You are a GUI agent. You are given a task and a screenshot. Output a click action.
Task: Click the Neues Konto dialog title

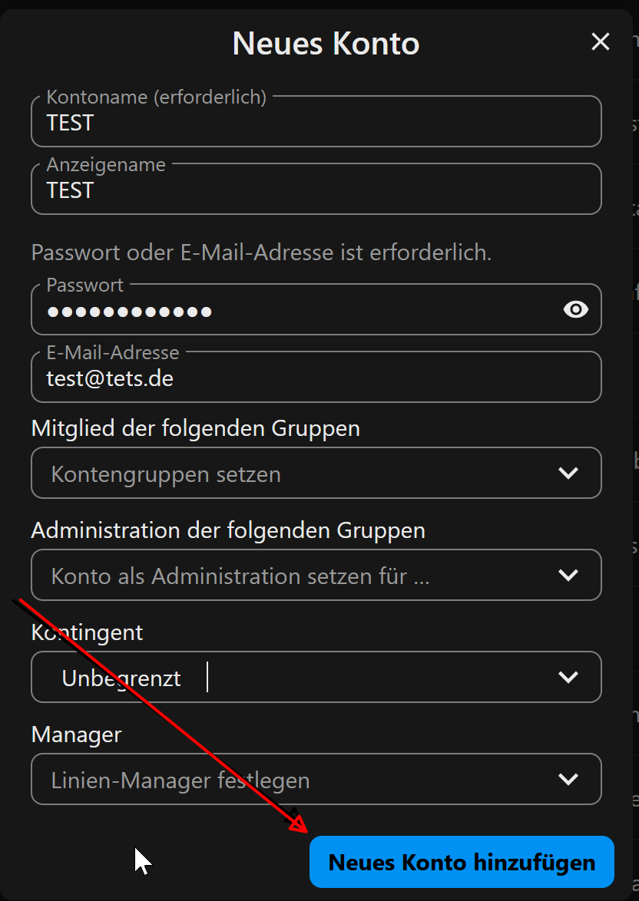pyautogui.click(x=326, y=44)
